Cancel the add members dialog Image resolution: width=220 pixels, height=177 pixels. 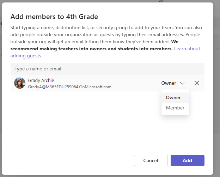151,160
